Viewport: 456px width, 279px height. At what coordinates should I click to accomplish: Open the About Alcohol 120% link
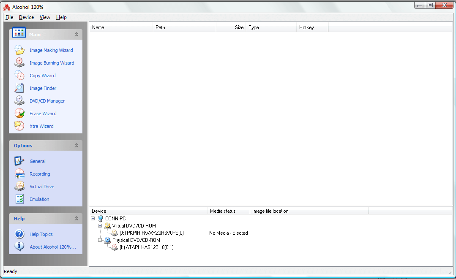point(53,247)
